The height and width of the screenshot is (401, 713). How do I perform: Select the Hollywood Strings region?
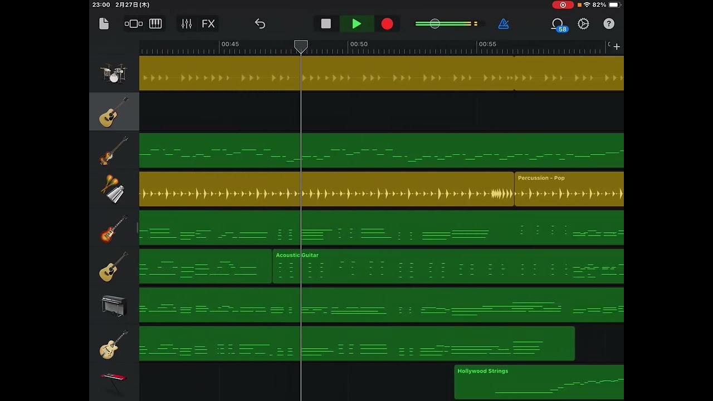[x=539, y=383]
